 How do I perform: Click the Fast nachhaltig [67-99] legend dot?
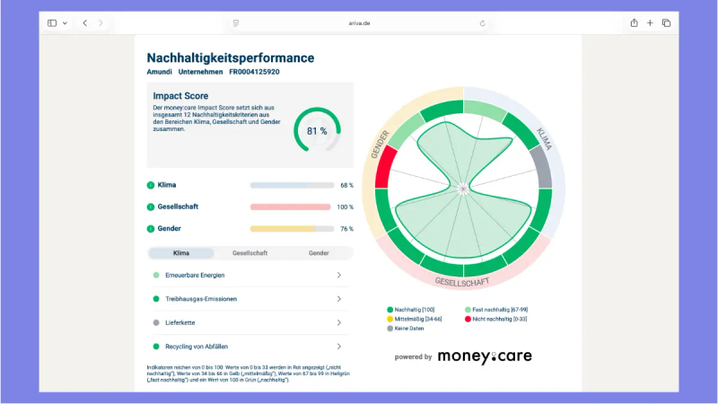point(468,310)
